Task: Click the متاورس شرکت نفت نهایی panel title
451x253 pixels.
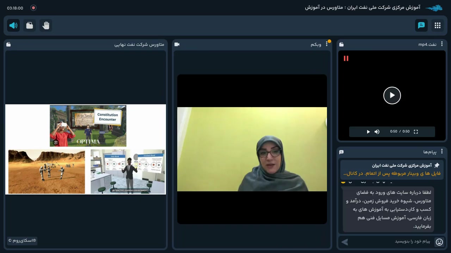Action: [x=139, y=44]
